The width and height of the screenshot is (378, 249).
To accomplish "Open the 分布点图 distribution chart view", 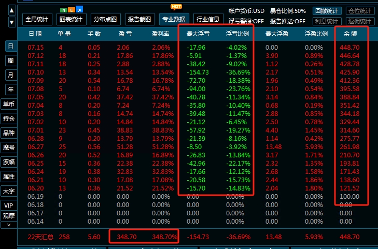I will [106, 19].
